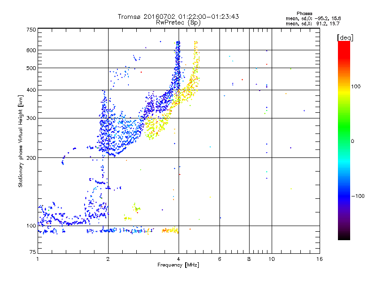Click the y-axis tick label "300"
376x282 pixels.
click(x=31, y=118)
